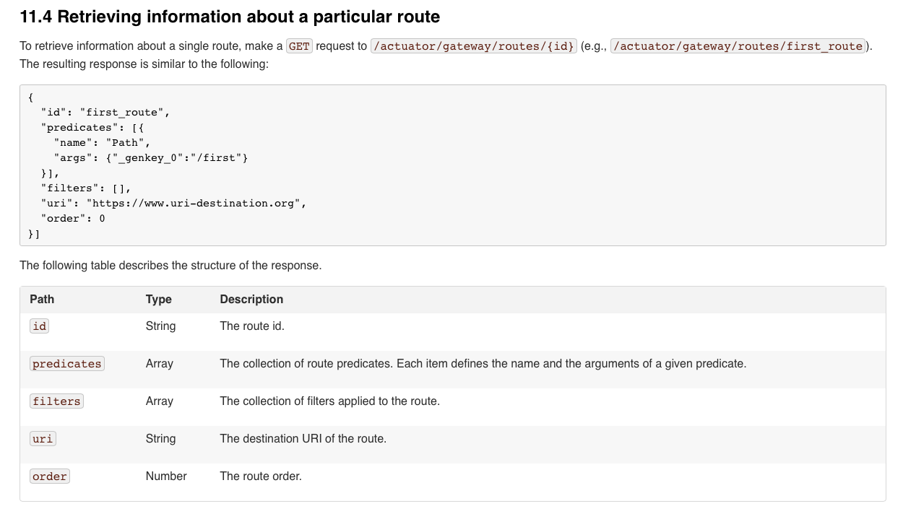Viewport: 903px width, 514px height.
Task: Click the "args" genkey line in JSON
Action: pos(150,157)
